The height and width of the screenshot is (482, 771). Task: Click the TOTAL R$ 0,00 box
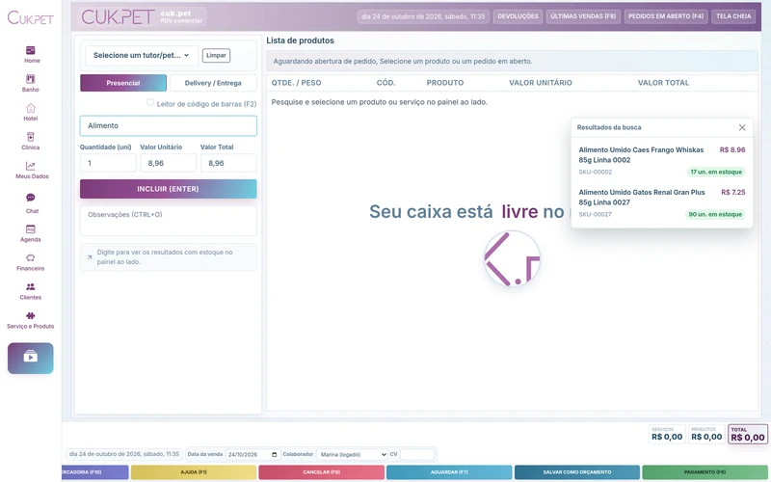[x=748, y=435]
